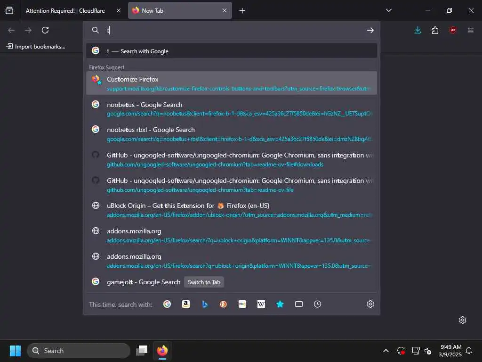
Task: Search history with clock icon
Action: point(318,304)
